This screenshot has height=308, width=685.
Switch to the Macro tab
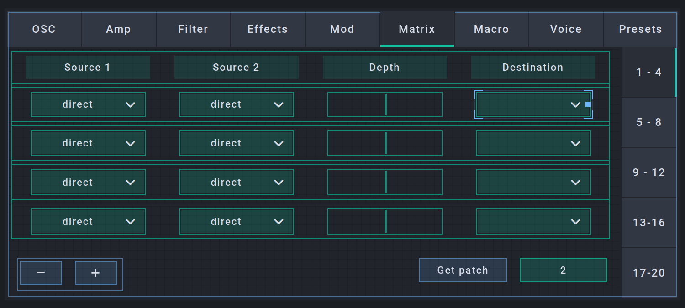click(491, 29)
